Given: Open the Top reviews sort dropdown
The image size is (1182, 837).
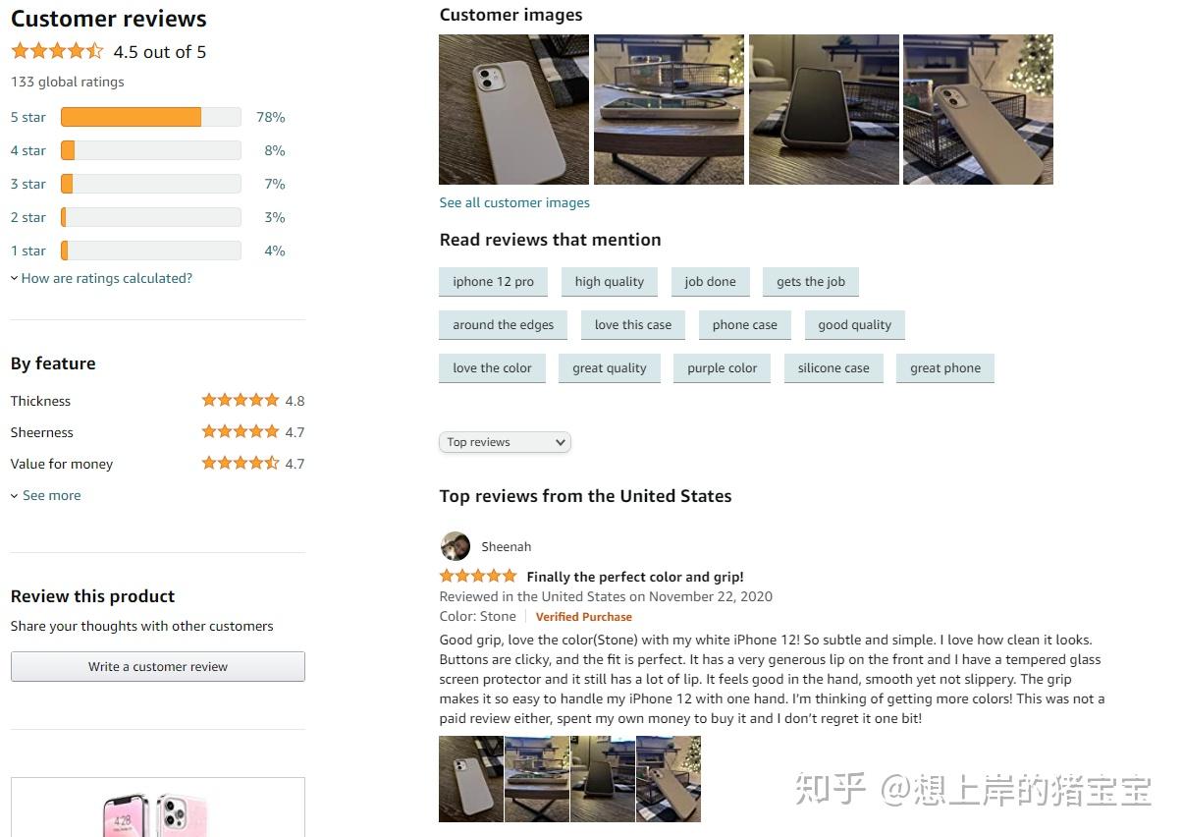Looking at the screenshot, I should (505, 442).
